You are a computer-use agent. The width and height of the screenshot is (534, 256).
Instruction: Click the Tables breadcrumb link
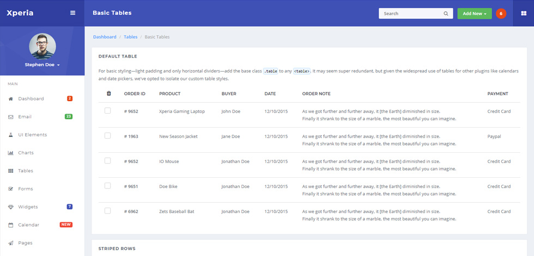[130, 36]
